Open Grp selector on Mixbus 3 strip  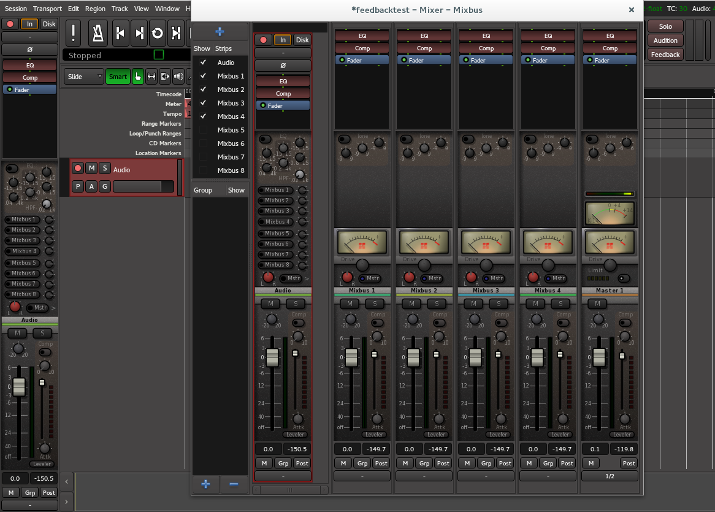(x=486, y=463)
